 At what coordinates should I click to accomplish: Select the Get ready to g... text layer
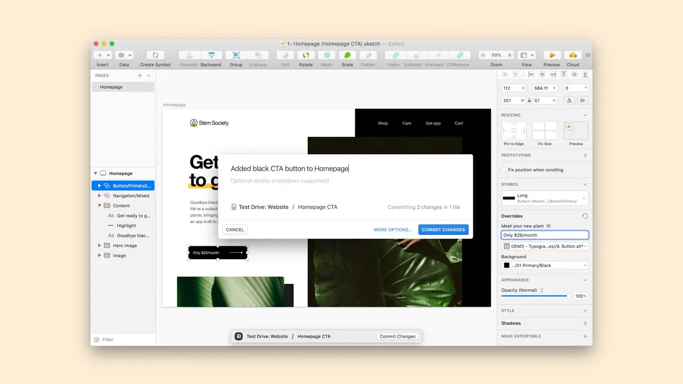coord(123,215)
